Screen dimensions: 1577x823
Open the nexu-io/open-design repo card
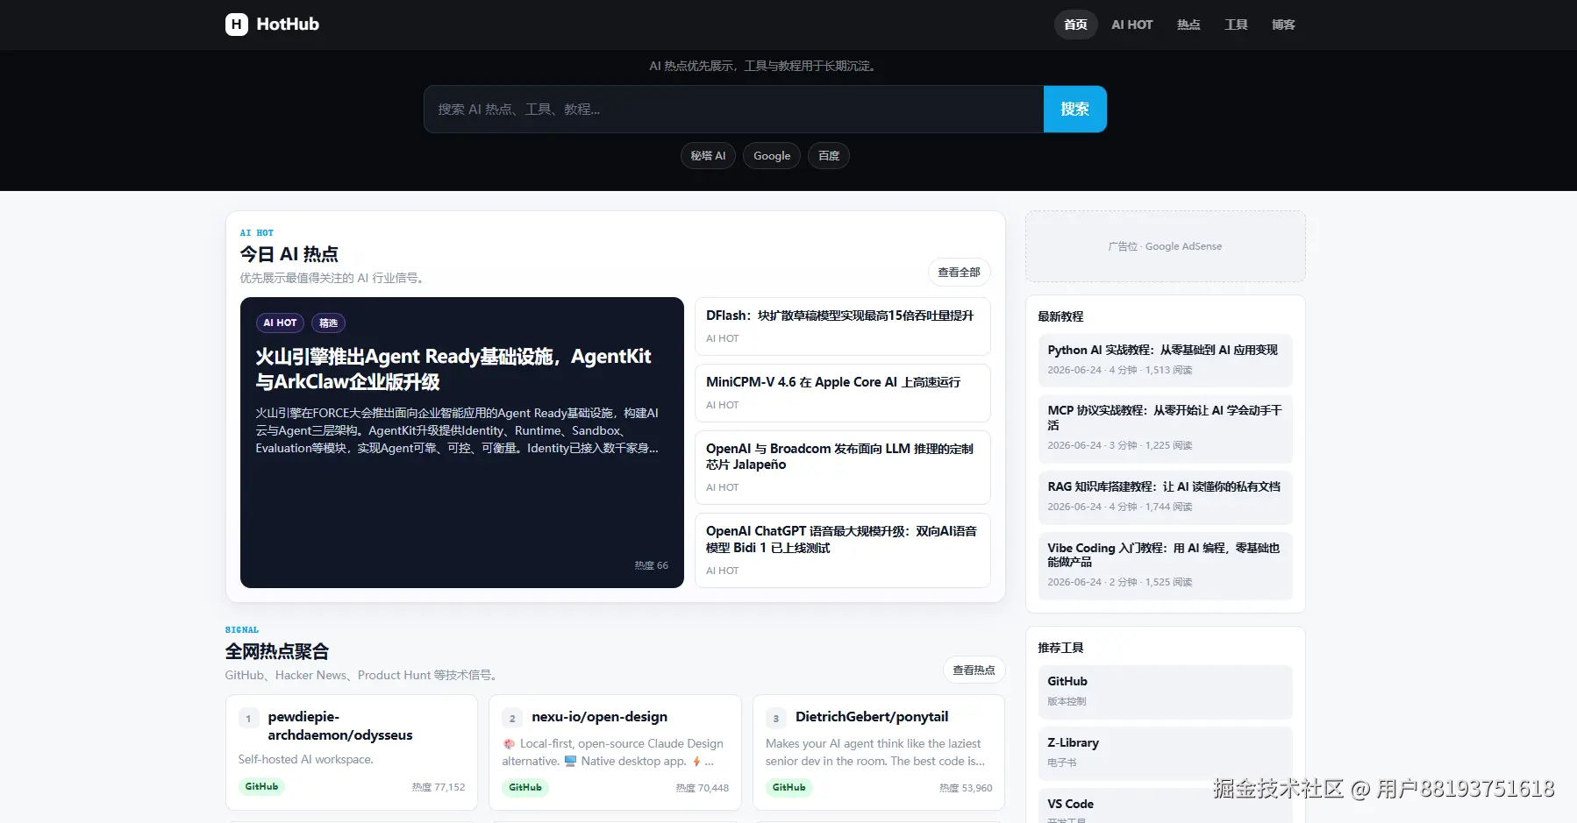pyautogui.click(x=616, y=753)
